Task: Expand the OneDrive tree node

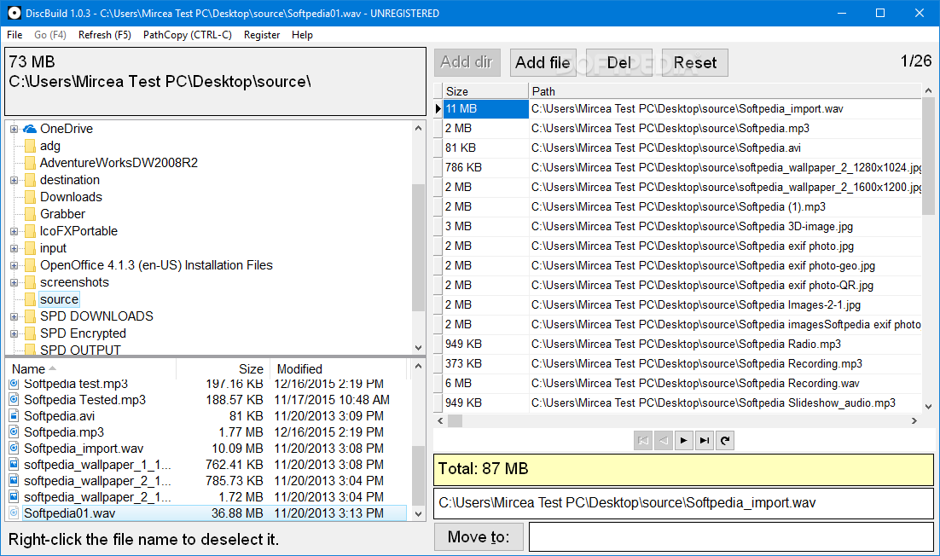Action: click(x=14, y=129)
